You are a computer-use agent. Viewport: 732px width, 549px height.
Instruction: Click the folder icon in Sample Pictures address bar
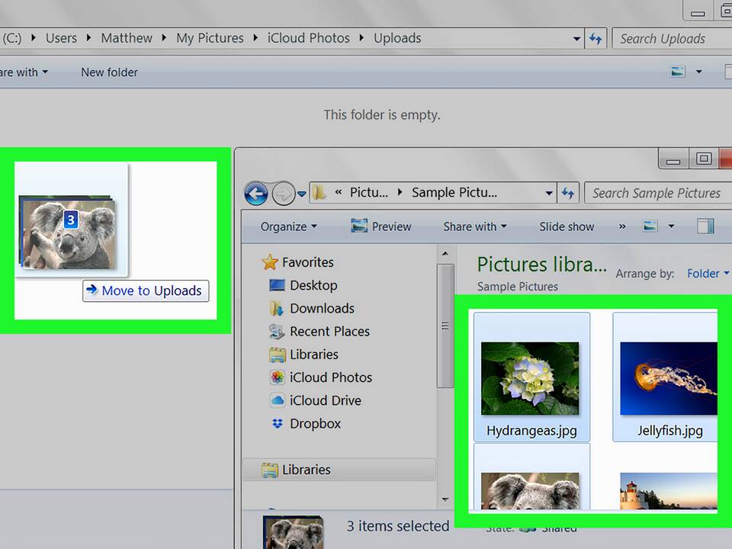[x=319, y=192]
